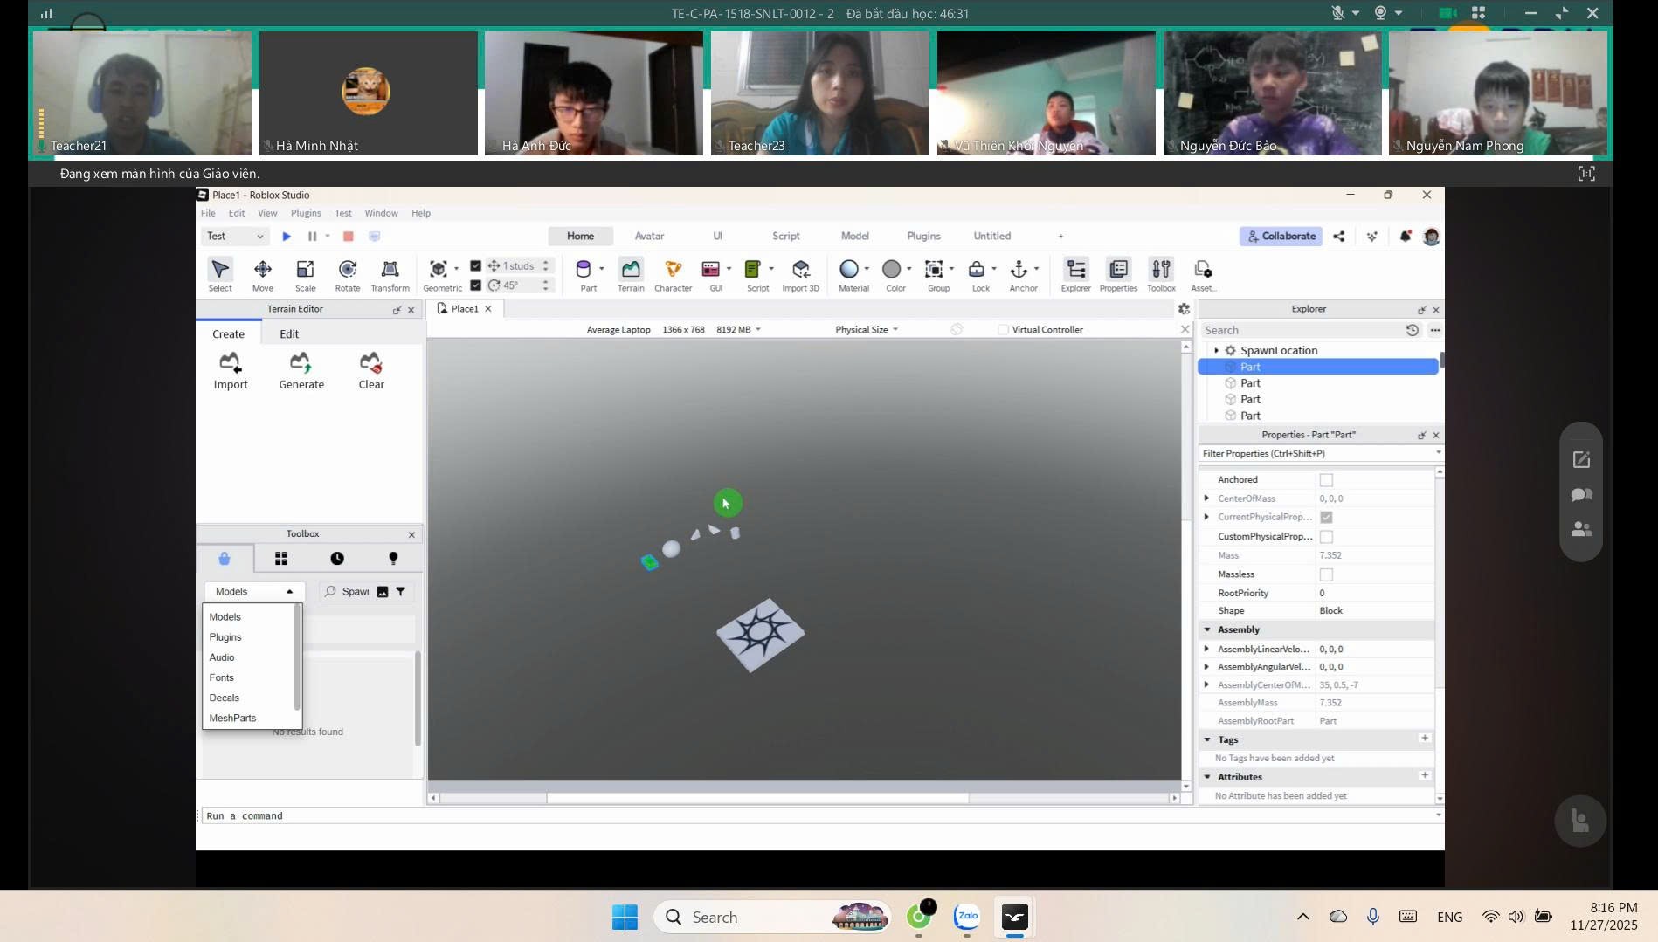This screenshot has width=1658, height=942.
Task: Choose the Rotate tool
Action: point(347,274)
